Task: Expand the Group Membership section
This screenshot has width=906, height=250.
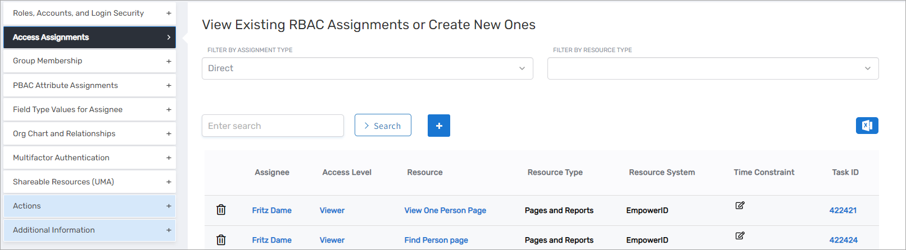Action: [90, 61]
